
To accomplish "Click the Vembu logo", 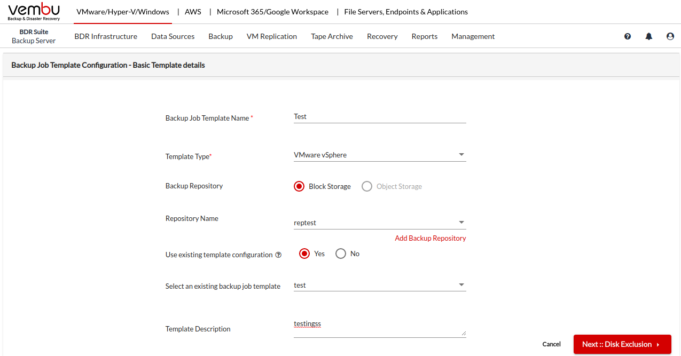I will [x=34, y=12].
